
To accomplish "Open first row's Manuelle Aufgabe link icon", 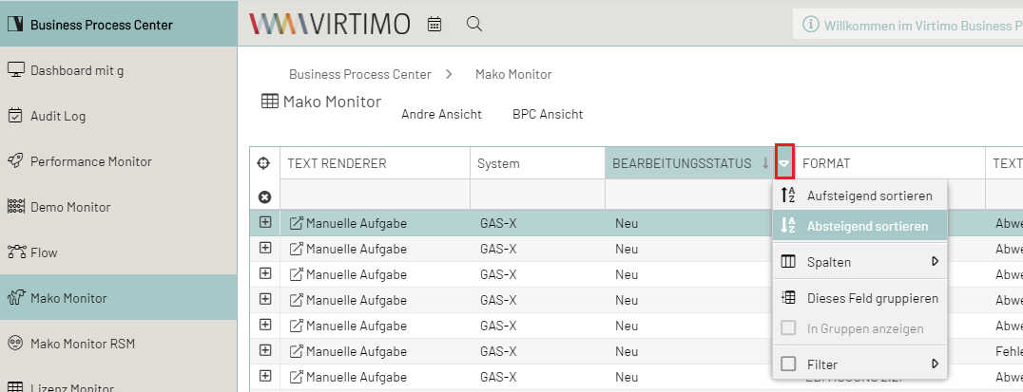I will coord(296,223).
